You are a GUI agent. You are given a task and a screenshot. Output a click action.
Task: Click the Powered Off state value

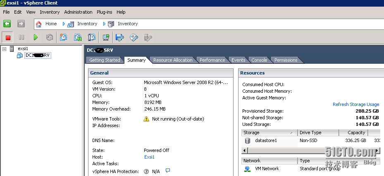click(157, 150)
